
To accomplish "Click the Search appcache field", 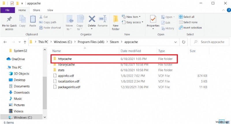I will [x=210, y=42].
